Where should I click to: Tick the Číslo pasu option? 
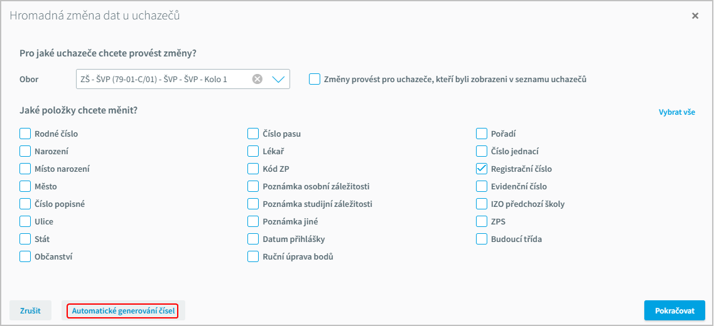pyautogui.click(x=253, y=134)
